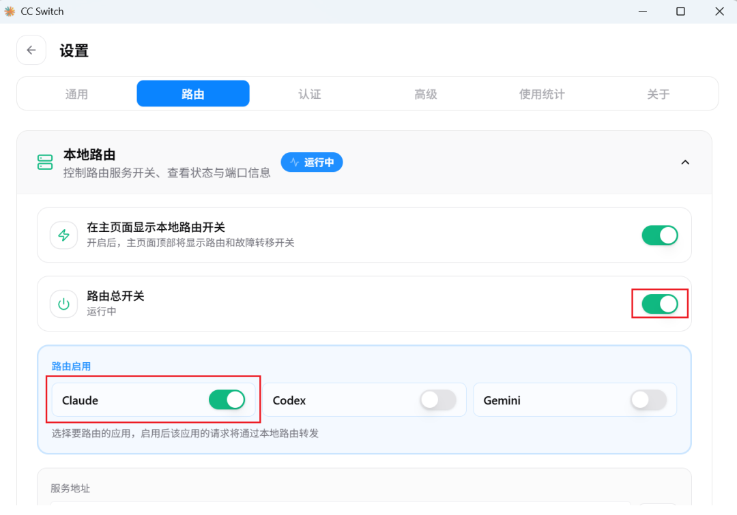This screenshot has height=515, width=737.
Task: Click the 路由总开关 title text
Action: pyautogui.click(x=115, y=296)
